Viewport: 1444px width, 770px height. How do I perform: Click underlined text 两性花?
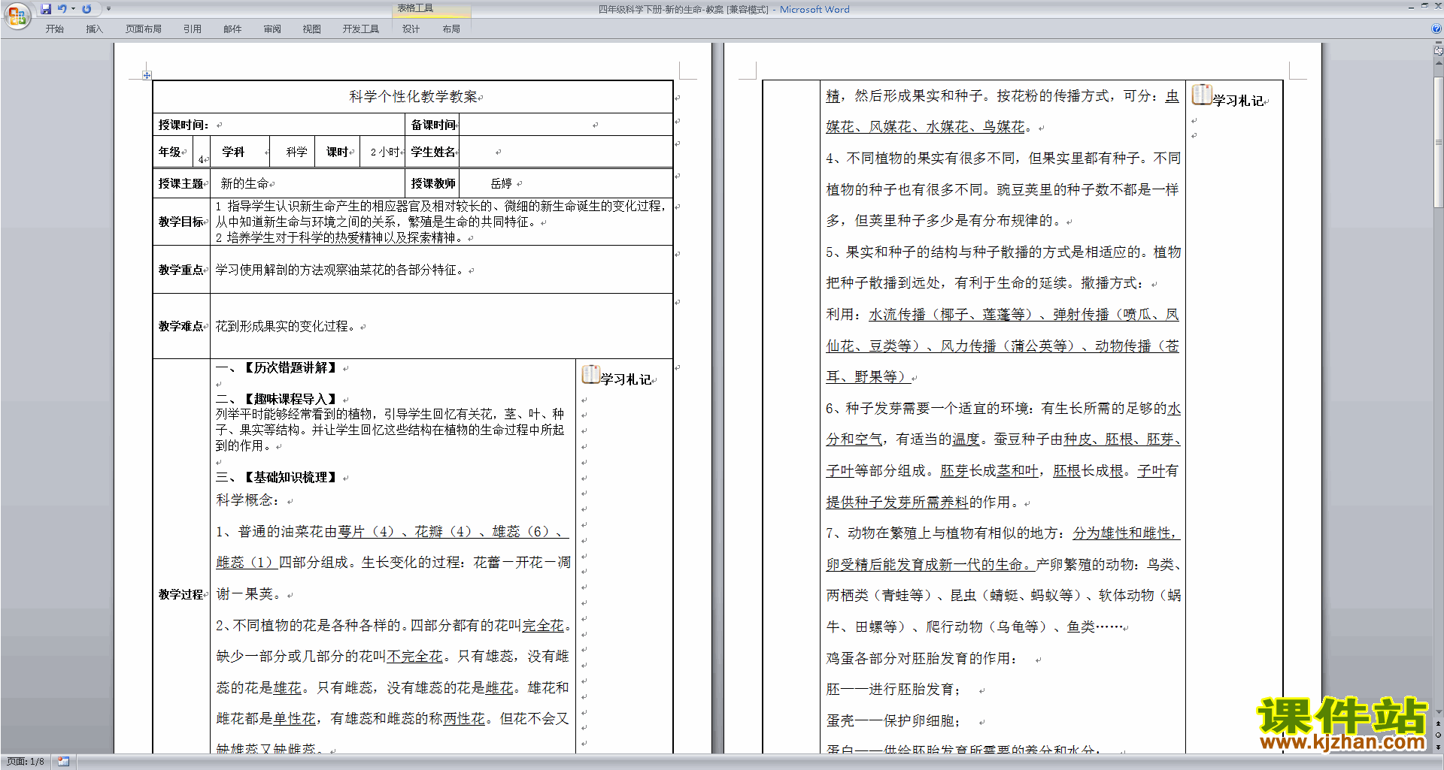464,719
